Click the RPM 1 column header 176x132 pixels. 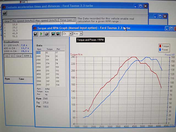(x=27, y=56)
